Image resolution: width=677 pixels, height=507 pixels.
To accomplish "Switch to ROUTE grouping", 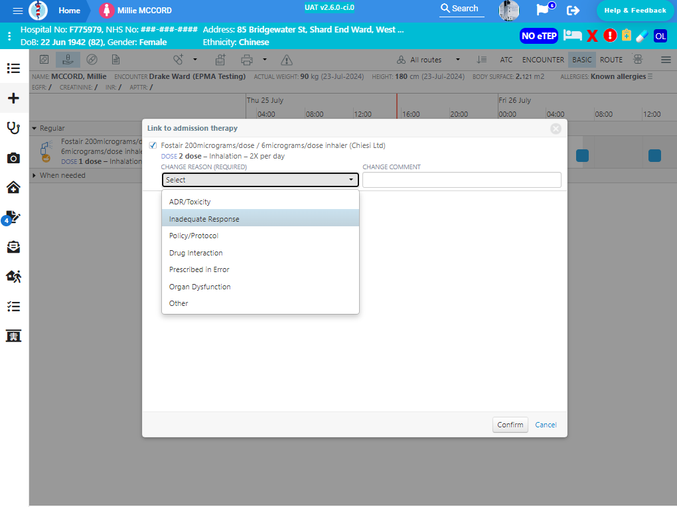I will (611, 60).
